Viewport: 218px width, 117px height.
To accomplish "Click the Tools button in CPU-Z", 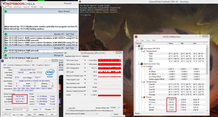I will click(29, 115).
